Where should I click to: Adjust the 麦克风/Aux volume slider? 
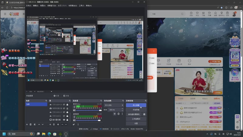89,110
